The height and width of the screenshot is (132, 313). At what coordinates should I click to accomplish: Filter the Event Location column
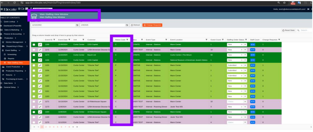pyautogui.click(x=207, y=40)
